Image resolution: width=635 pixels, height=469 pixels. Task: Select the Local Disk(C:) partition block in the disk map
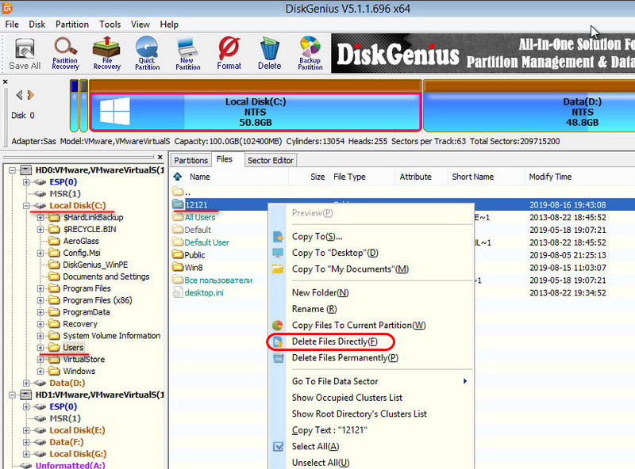click(255, 112)
